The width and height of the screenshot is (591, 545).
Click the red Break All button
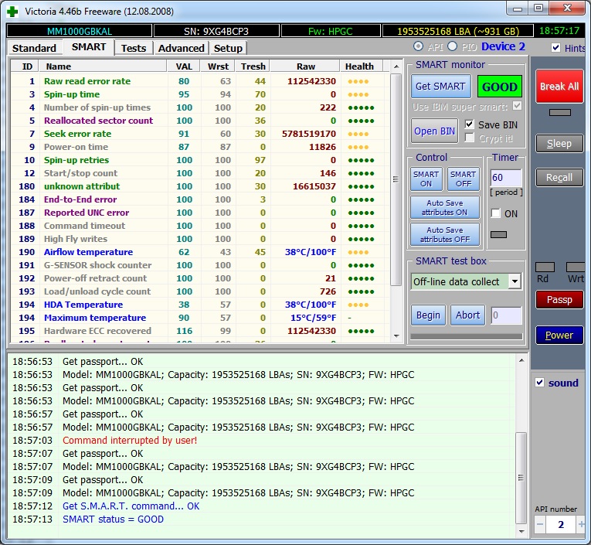(559, 87)
